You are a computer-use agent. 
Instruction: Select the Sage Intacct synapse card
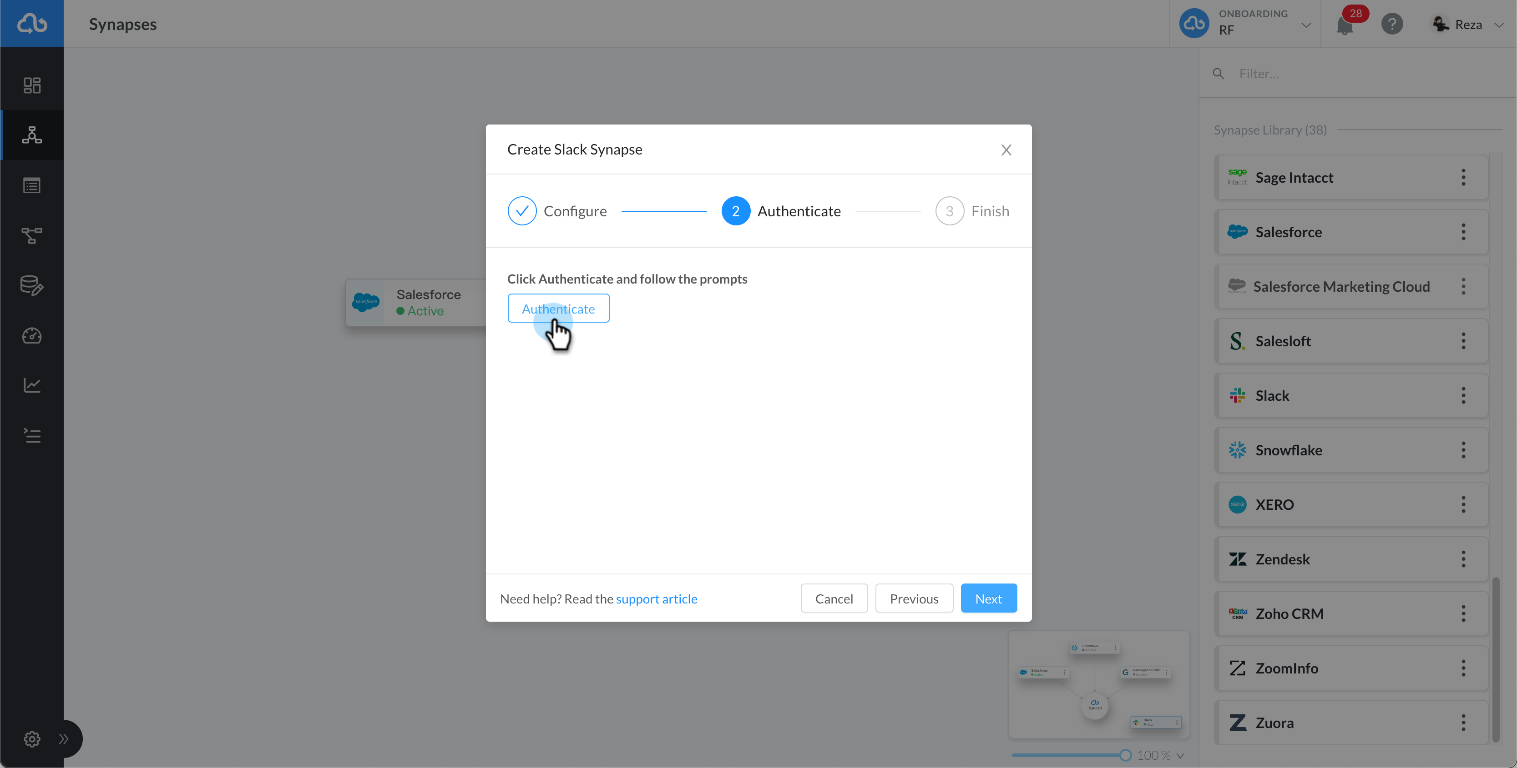click(1351, 177)
